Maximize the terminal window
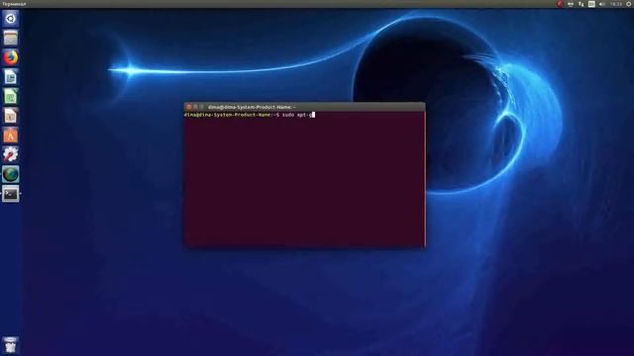Screen dimensions: 634x356 click(202, 107)
